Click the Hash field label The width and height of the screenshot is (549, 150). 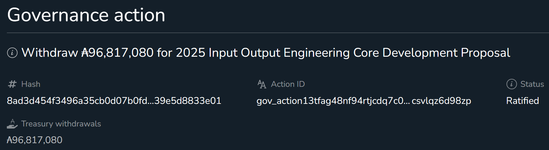click(31, 84)
